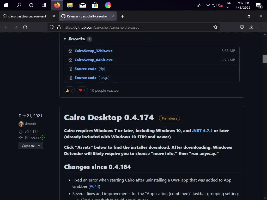This screenshot has height=200, width=267.
Task: Click the Firefox taskbar icon
Action: [57, 5]
